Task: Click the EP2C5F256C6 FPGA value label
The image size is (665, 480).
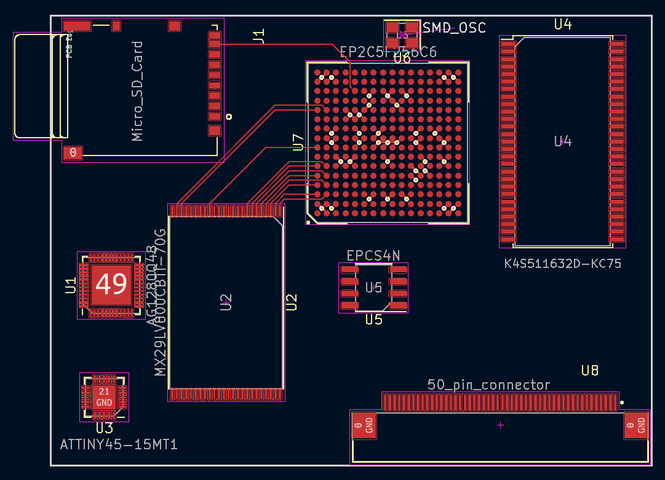Action: (x=388, y=52)
